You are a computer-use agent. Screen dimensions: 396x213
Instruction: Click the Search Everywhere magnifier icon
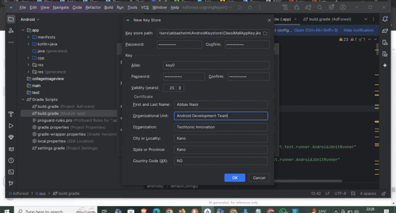320,7
